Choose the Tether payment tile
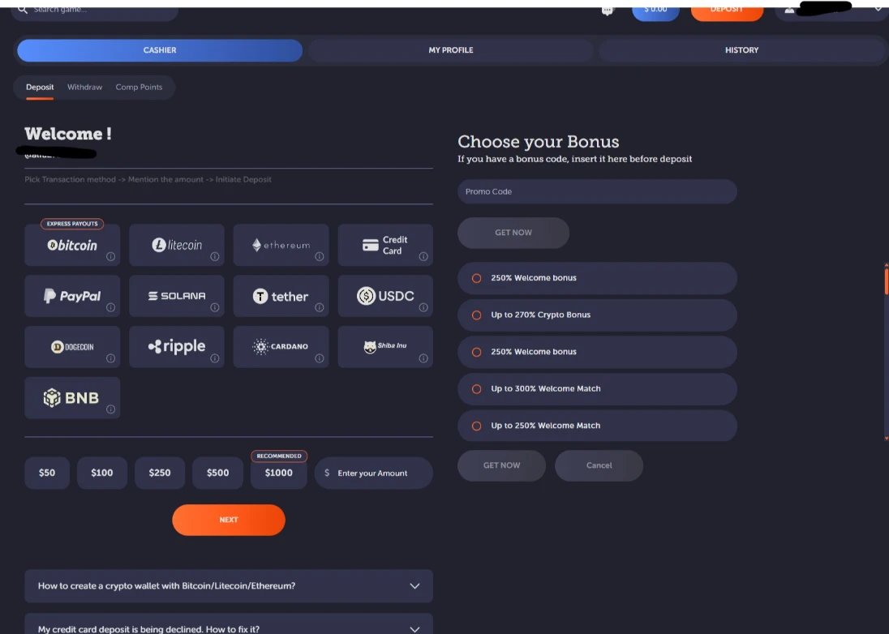 281,296
